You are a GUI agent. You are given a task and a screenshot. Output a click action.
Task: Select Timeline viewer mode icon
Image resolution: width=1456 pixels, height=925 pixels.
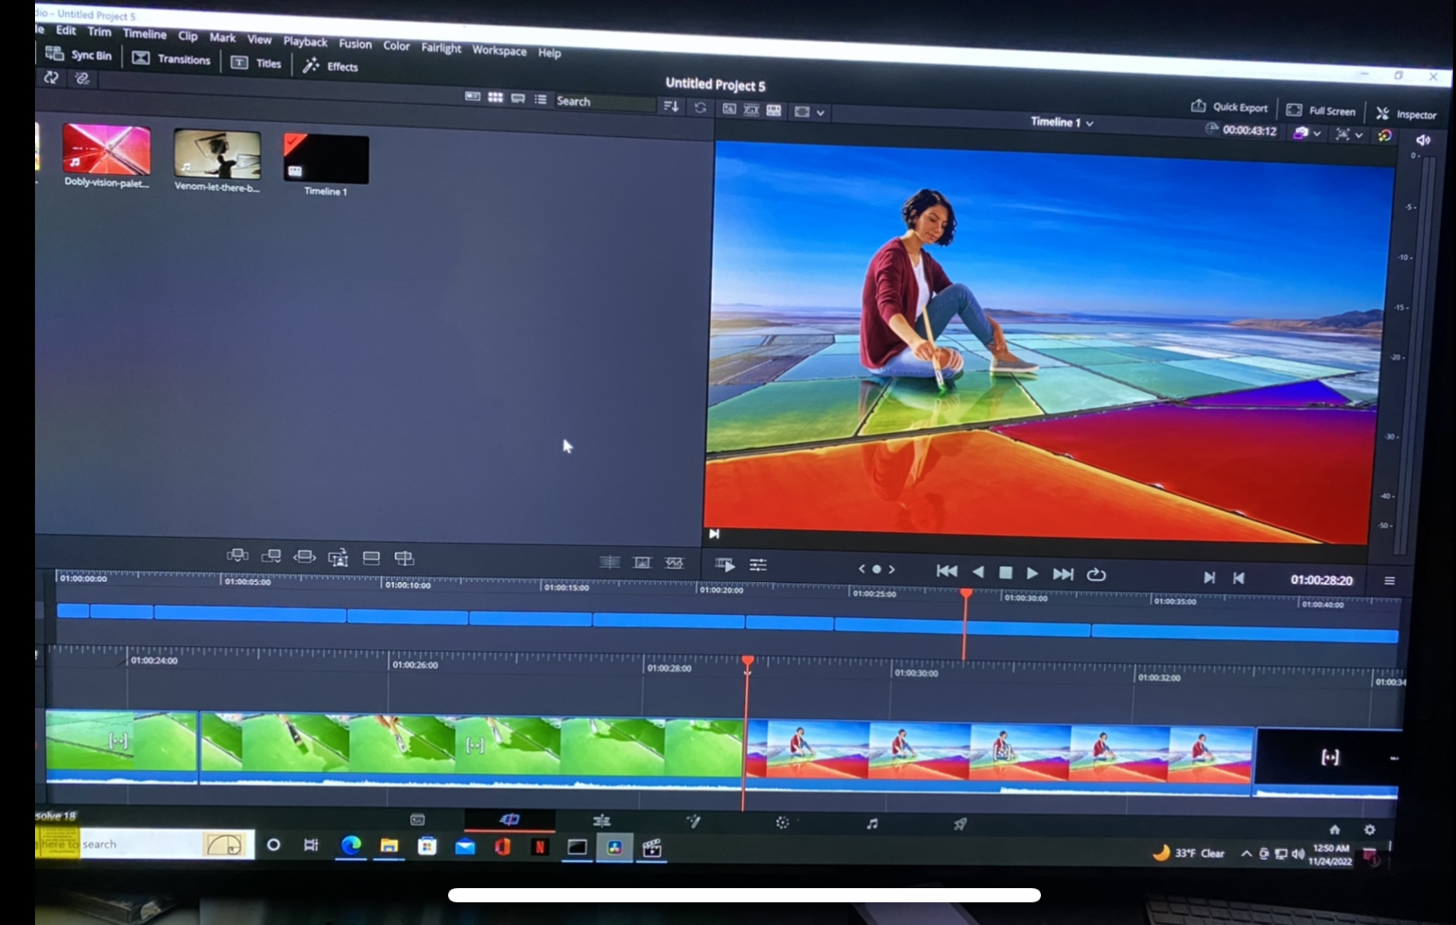click(x=774, y=111)
